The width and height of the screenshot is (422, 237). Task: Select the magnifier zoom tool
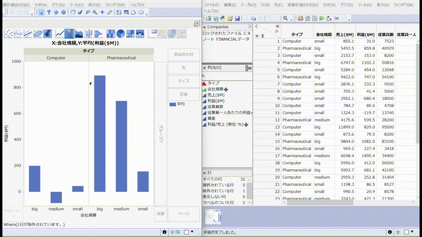tap(95, 12)
